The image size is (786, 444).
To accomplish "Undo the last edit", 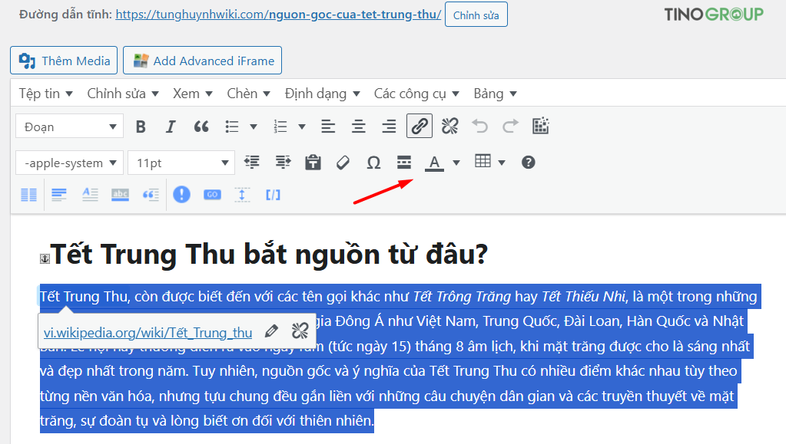I will [479, 126].
